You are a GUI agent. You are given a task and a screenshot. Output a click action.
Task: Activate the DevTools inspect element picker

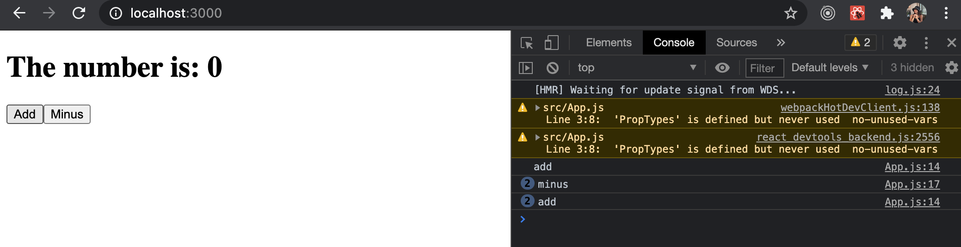(x=527, y=43)
